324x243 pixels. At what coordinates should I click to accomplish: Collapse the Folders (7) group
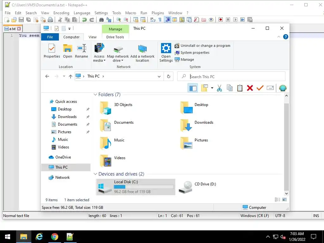[x=95, y=94]
